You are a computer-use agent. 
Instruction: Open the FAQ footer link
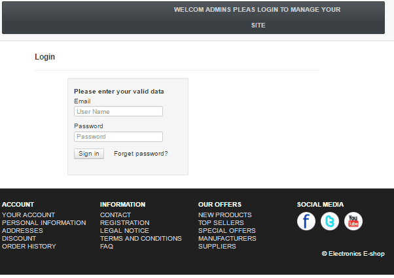pos(107,247)
